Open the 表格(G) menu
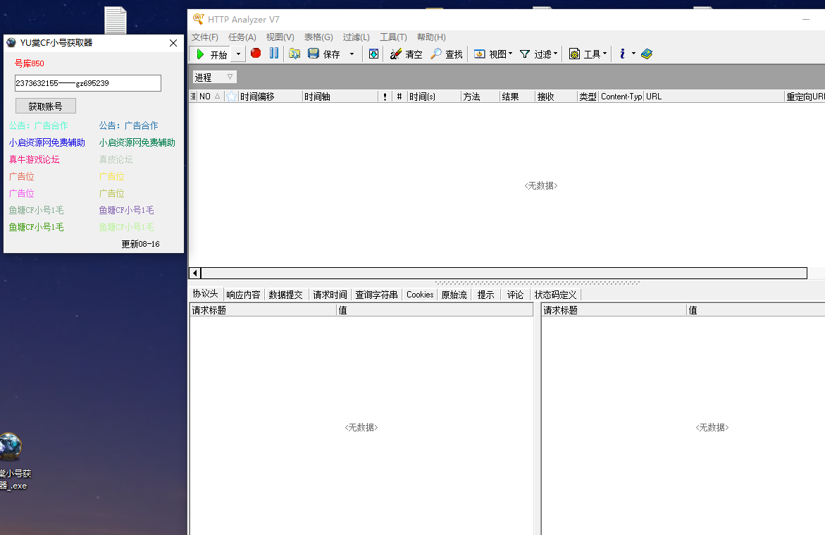The height and width of the screenshot is (535, 825). pos(318,37)
